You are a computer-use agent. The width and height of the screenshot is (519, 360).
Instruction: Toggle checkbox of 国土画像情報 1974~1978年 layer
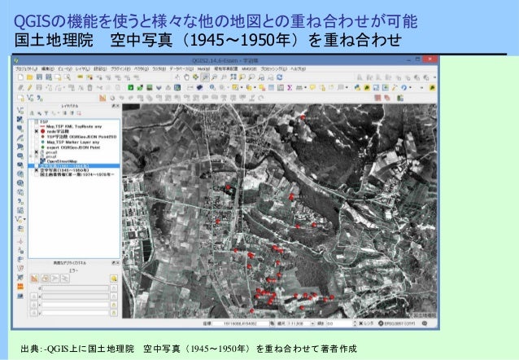[x=37, y=174]
